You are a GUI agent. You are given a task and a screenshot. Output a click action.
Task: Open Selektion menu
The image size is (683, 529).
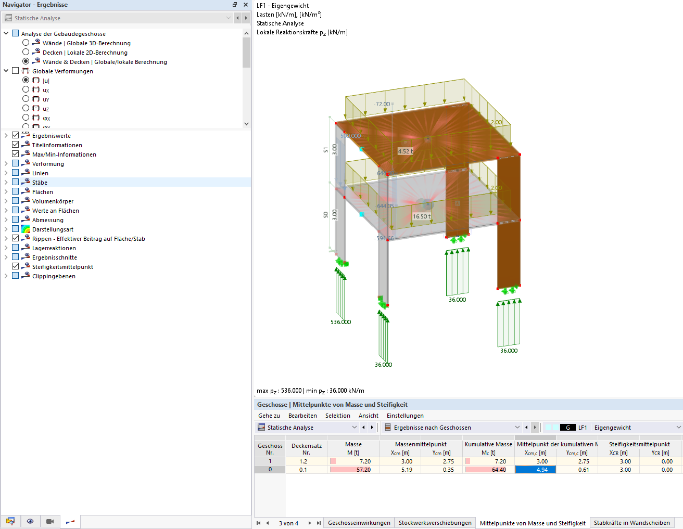pos(338,416)
